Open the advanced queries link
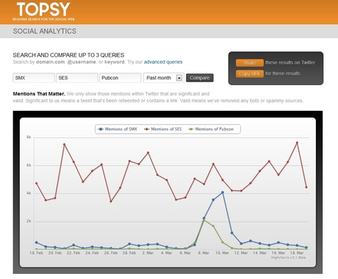Viewport: 338px width, 279px height. coord(163,62)
